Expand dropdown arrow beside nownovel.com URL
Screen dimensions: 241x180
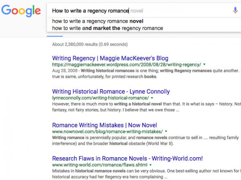[166, 131]
